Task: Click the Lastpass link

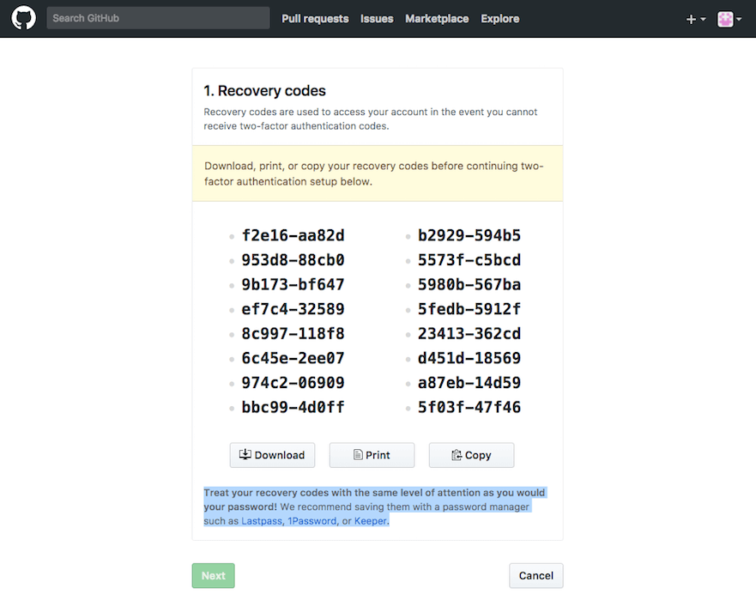Action: pos(262,520)
